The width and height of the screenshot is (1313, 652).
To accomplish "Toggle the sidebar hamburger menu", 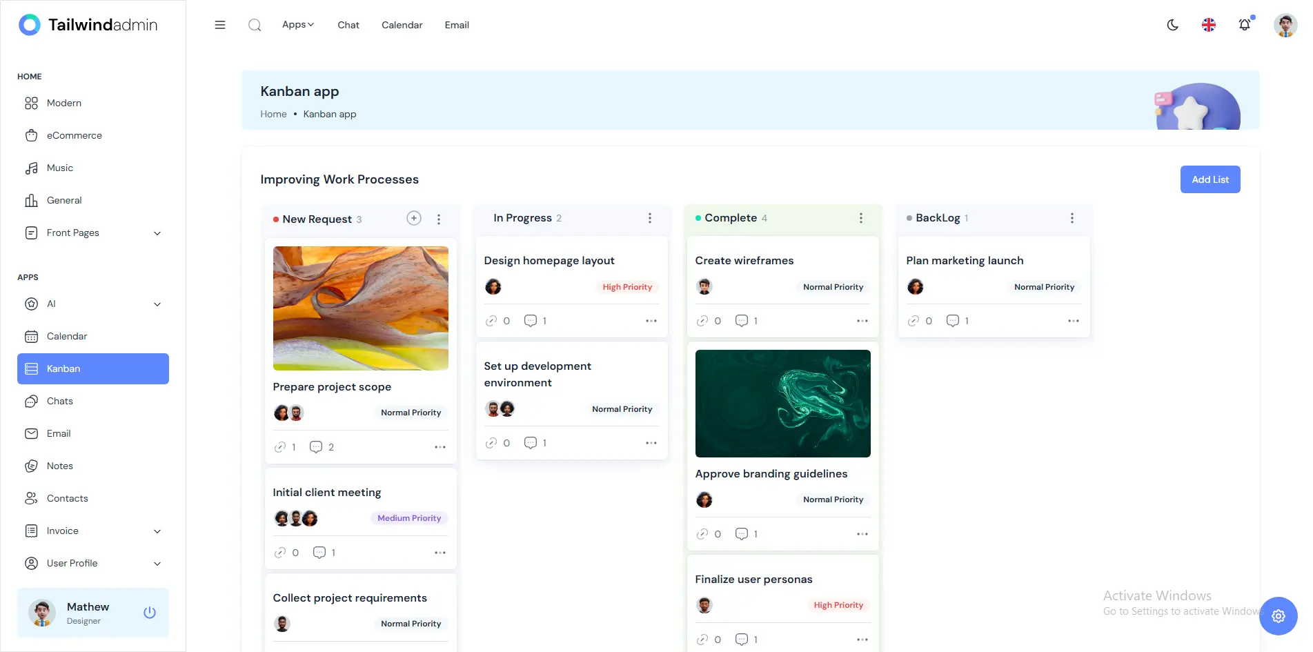I will 220,25.
